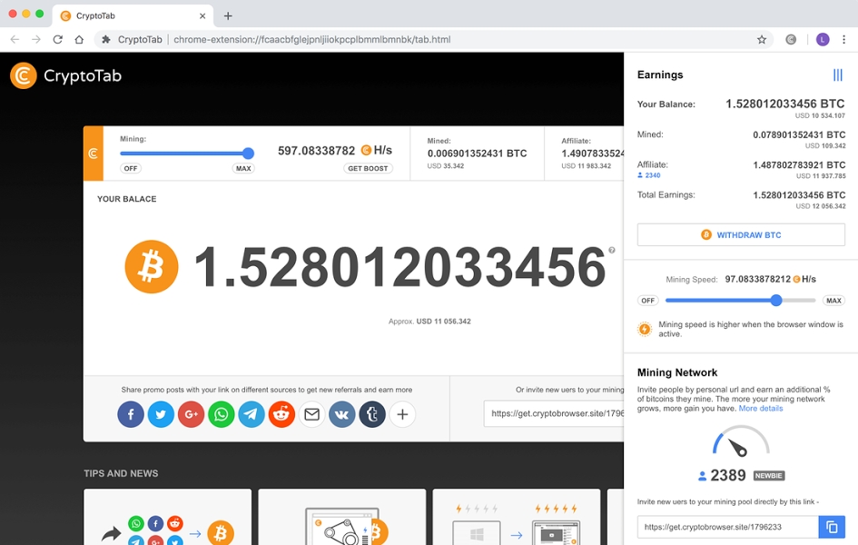Click the referral link field in main panel
The height and width of the screenshot is (545, 858).
pos(554,413)
